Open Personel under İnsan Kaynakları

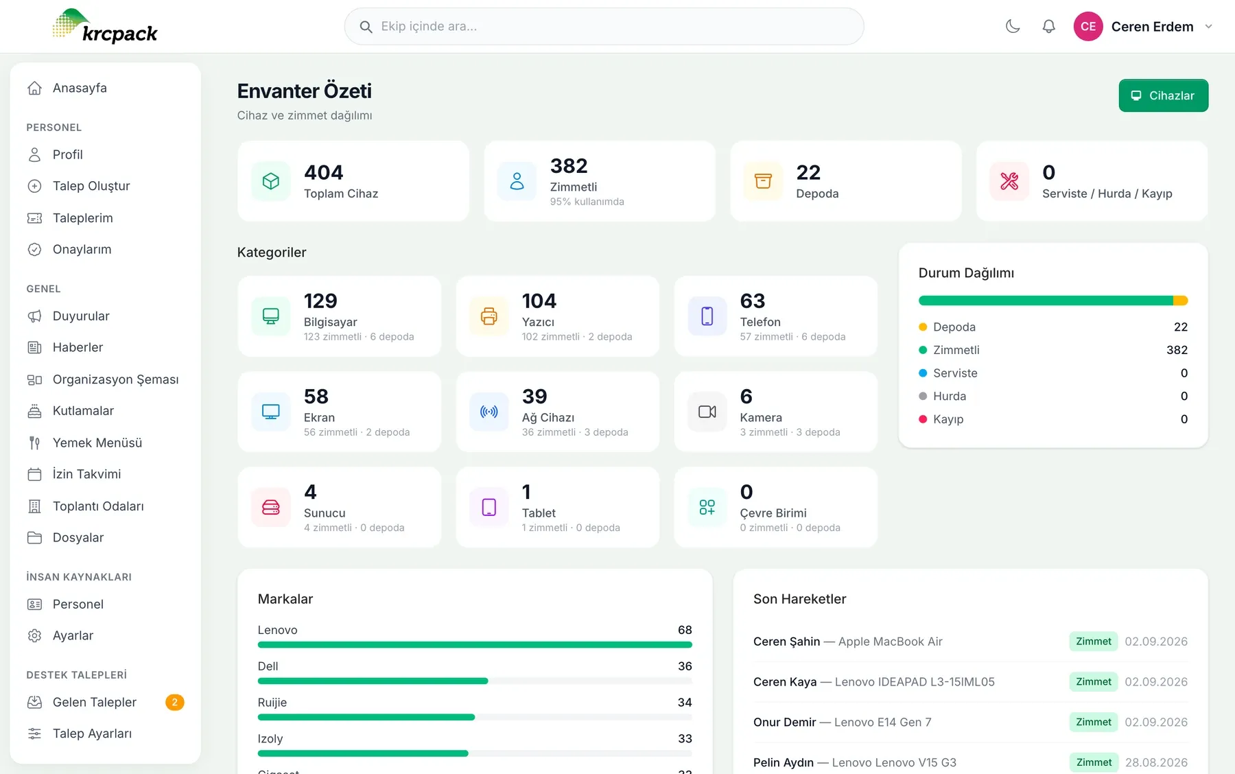106,605
